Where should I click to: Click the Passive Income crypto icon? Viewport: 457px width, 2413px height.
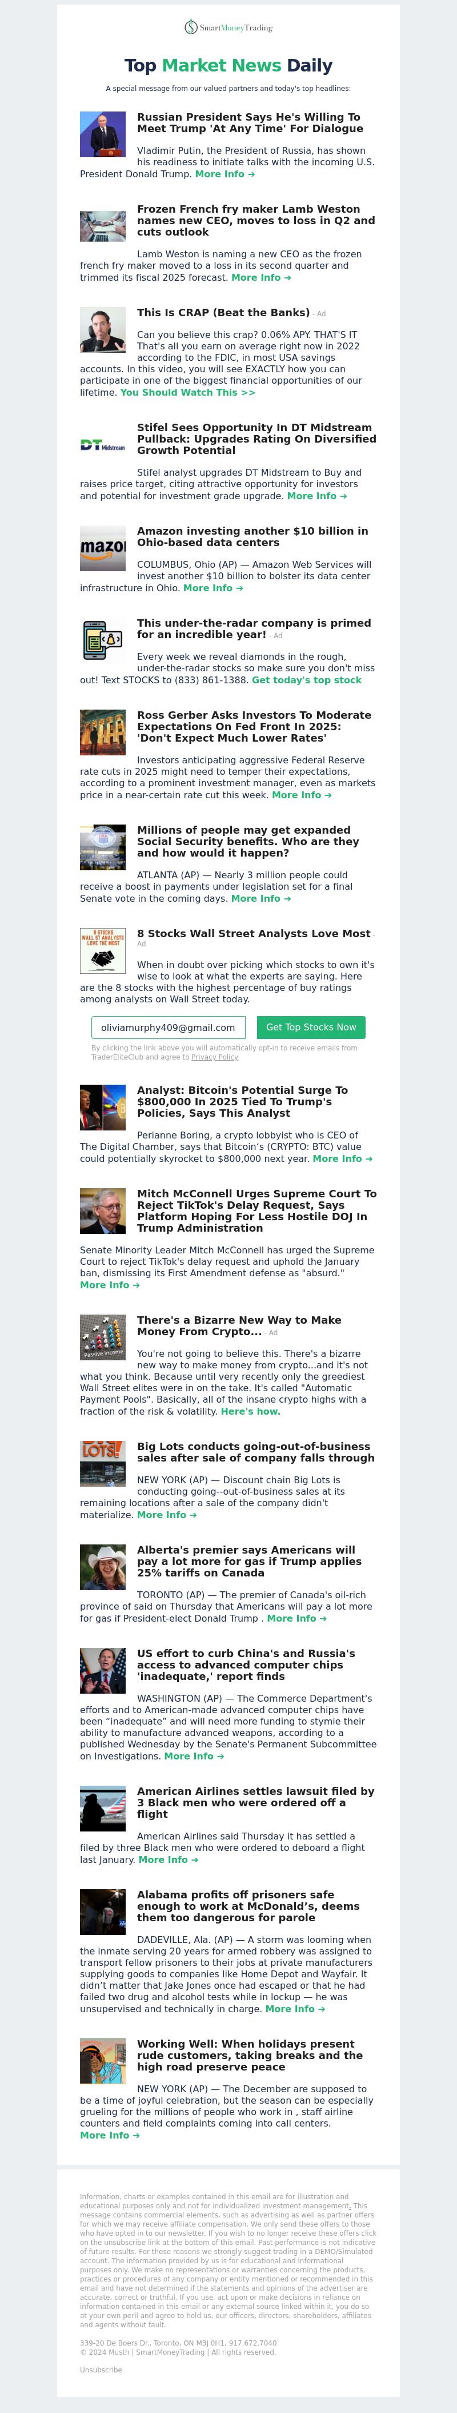click(103, 1337)
